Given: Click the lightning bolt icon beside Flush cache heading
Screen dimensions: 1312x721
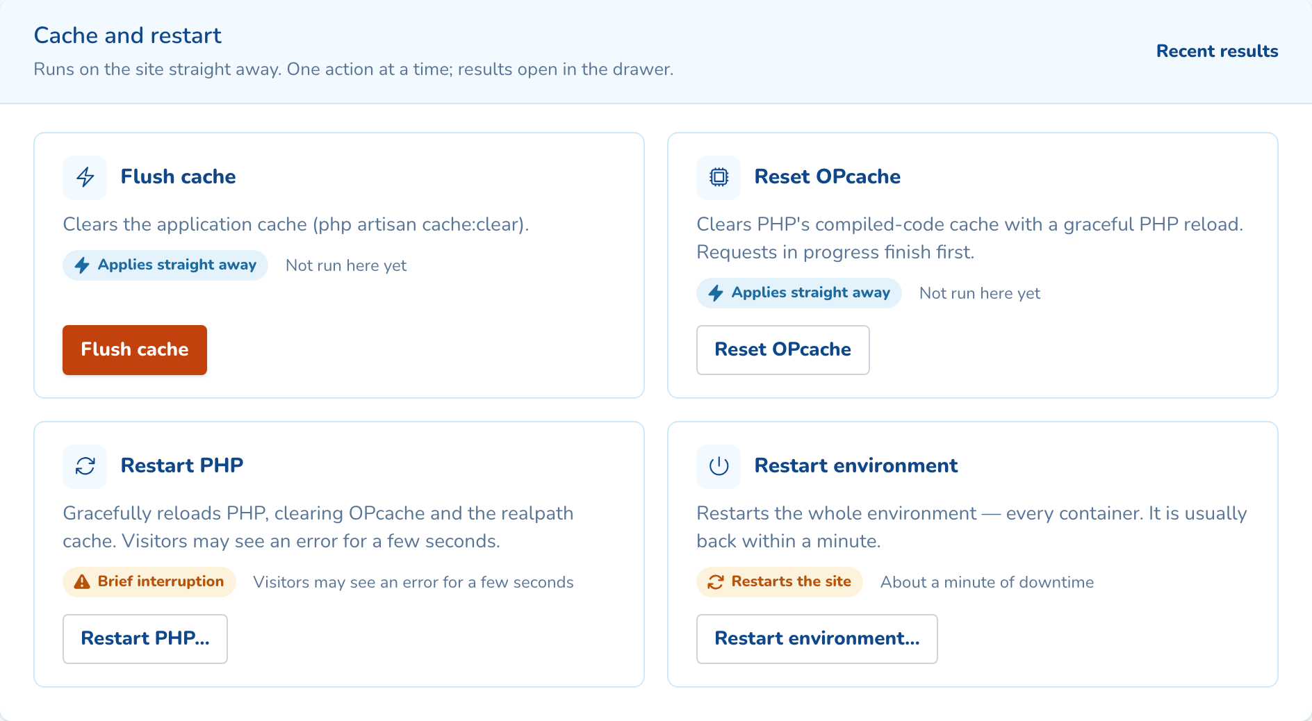Looking at the screenshot, I should pos(85,177).
